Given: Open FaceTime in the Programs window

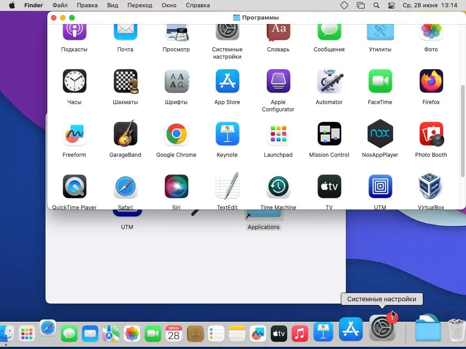Looking at the screenshot, I should click(380, 81).
